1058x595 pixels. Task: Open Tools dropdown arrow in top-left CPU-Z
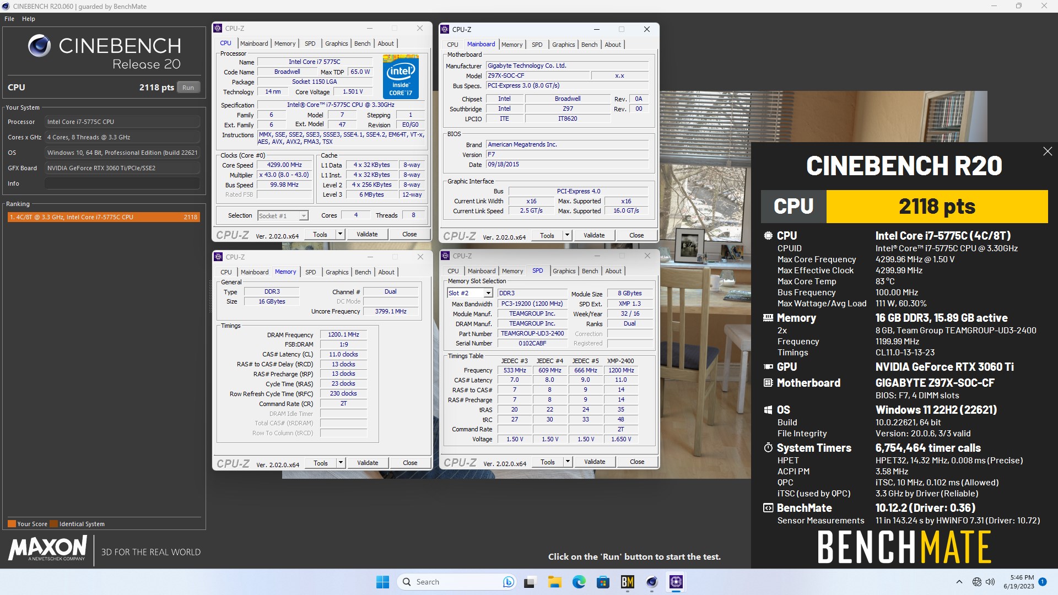(x=340, y=234)
